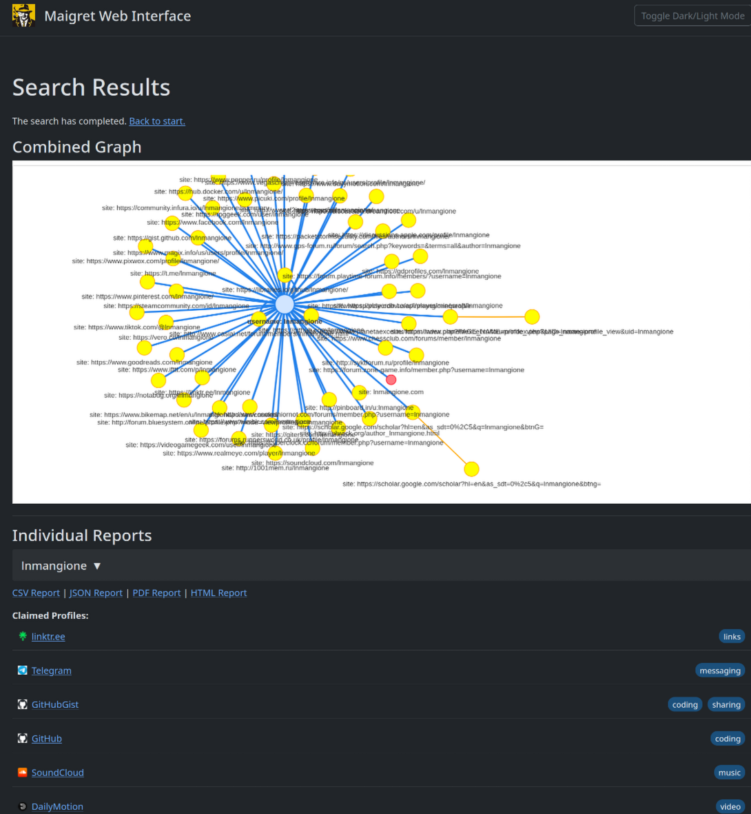Click the GitHubGist icon
This screenshot has width=751, height=814.
coord(22,704)
